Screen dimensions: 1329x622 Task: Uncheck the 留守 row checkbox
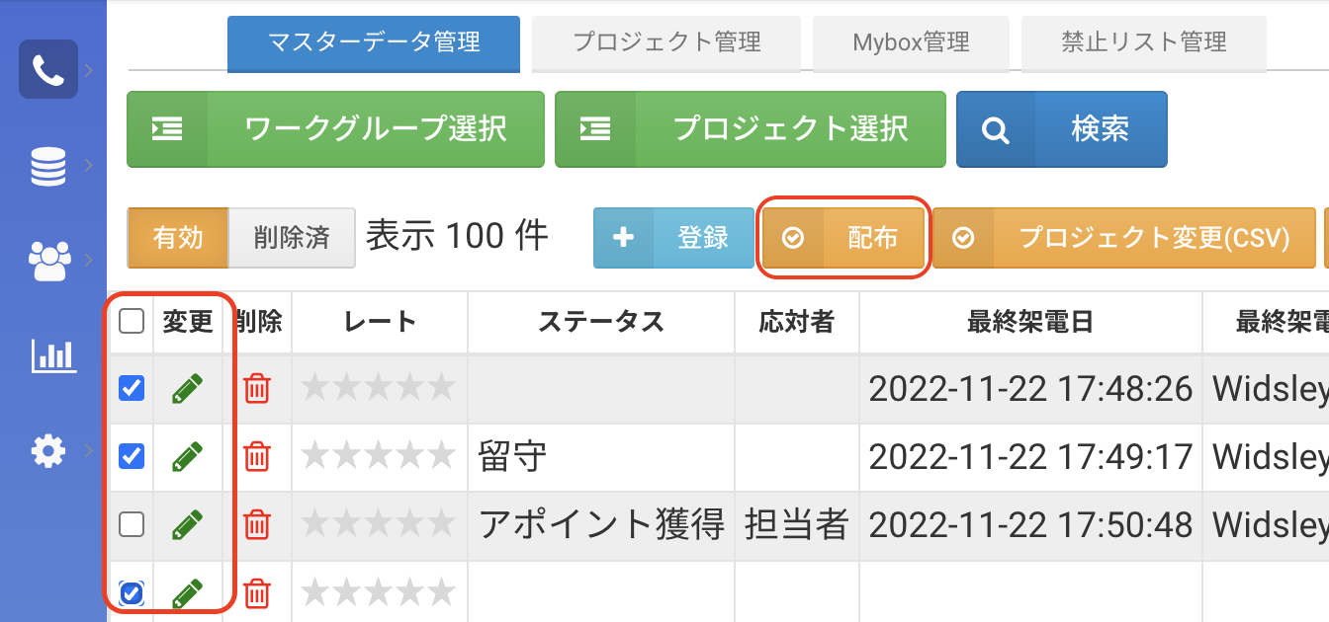coord(132,456)
